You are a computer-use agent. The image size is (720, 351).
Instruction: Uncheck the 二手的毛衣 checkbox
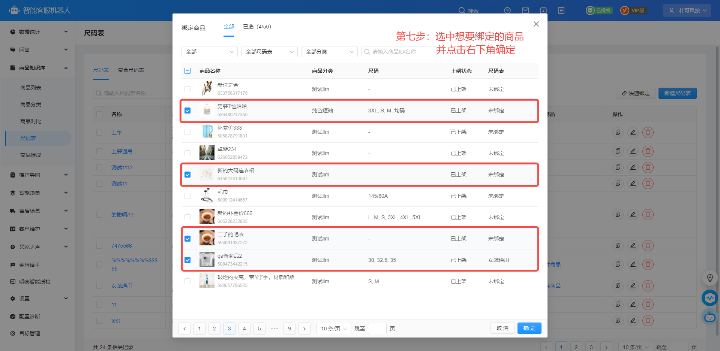click(x=187, y=239)
